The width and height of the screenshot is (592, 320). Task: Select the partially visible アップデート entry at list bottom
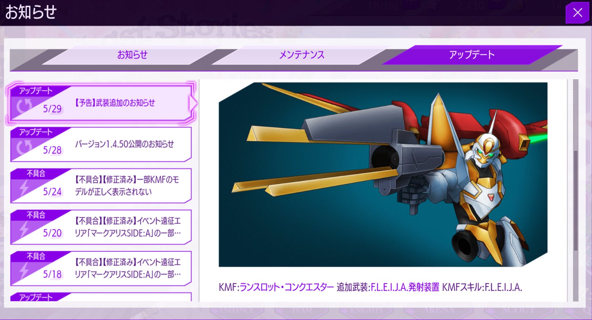click(100, 297)
